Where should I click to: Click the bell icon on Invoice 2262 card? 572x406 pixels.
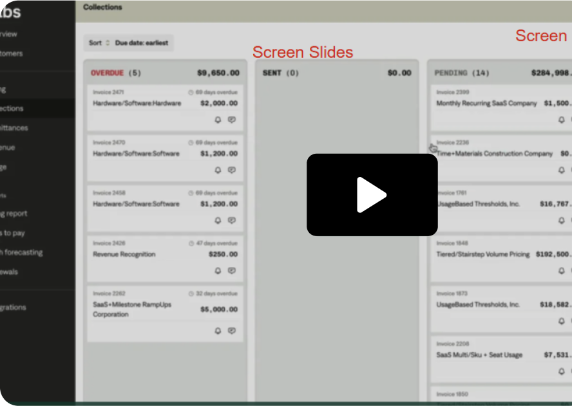click(x=218, y=331)
